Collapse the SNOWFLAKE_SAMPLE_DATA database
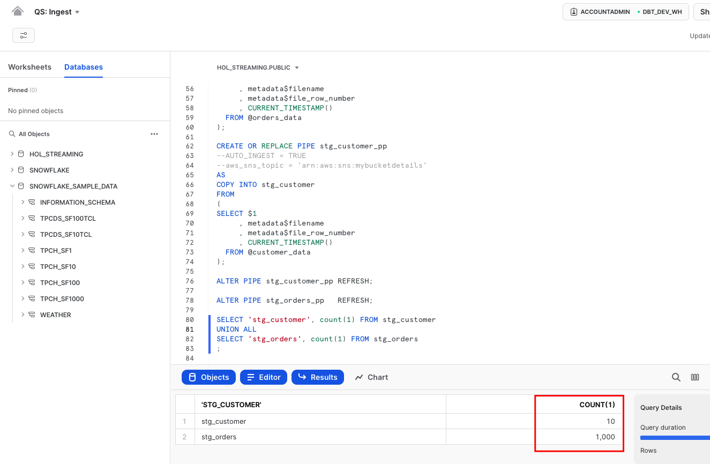This screenshot has height=464, width=710. tap(12, 186)
